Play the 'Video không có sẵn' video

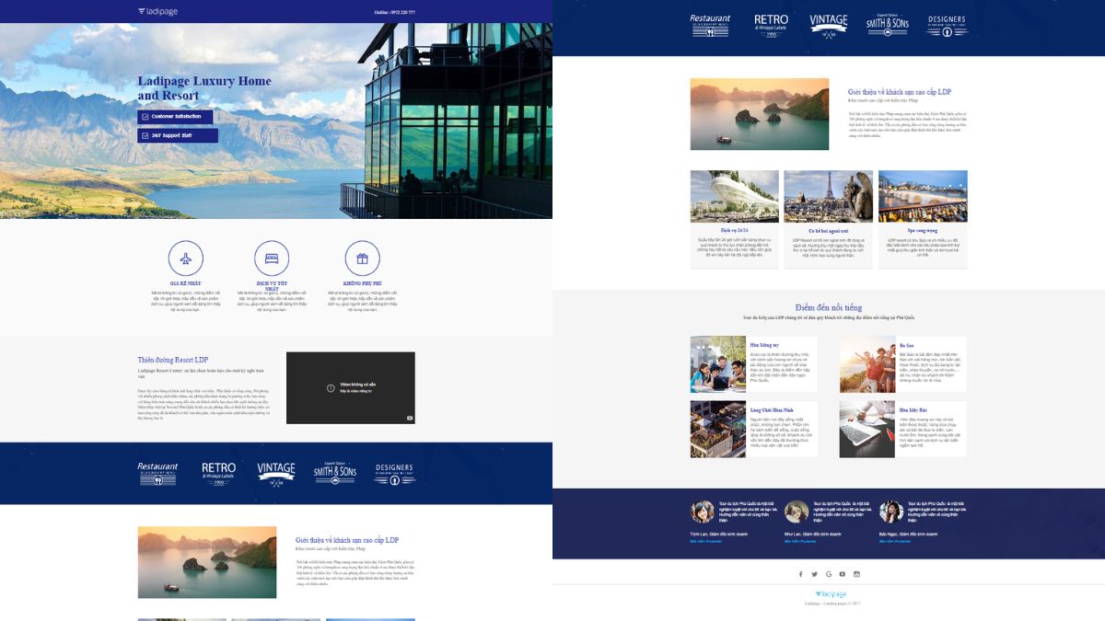(351, 387)
